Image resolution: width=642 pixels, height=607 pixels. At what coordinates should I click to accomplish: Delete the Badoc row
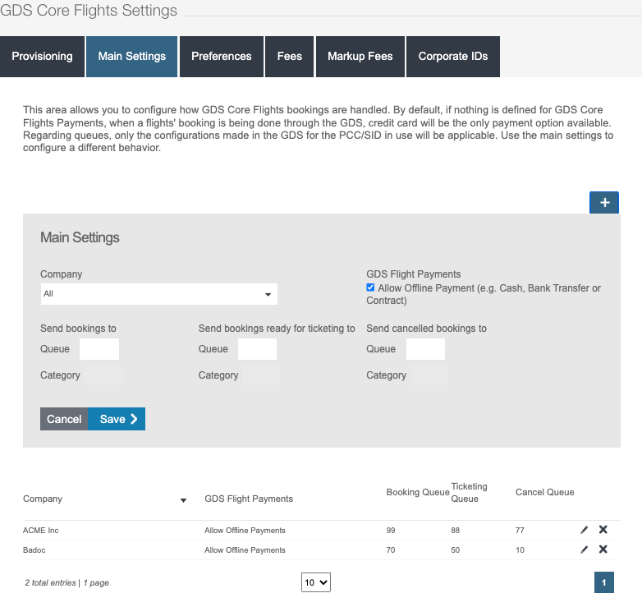click(x=603, y=550)
